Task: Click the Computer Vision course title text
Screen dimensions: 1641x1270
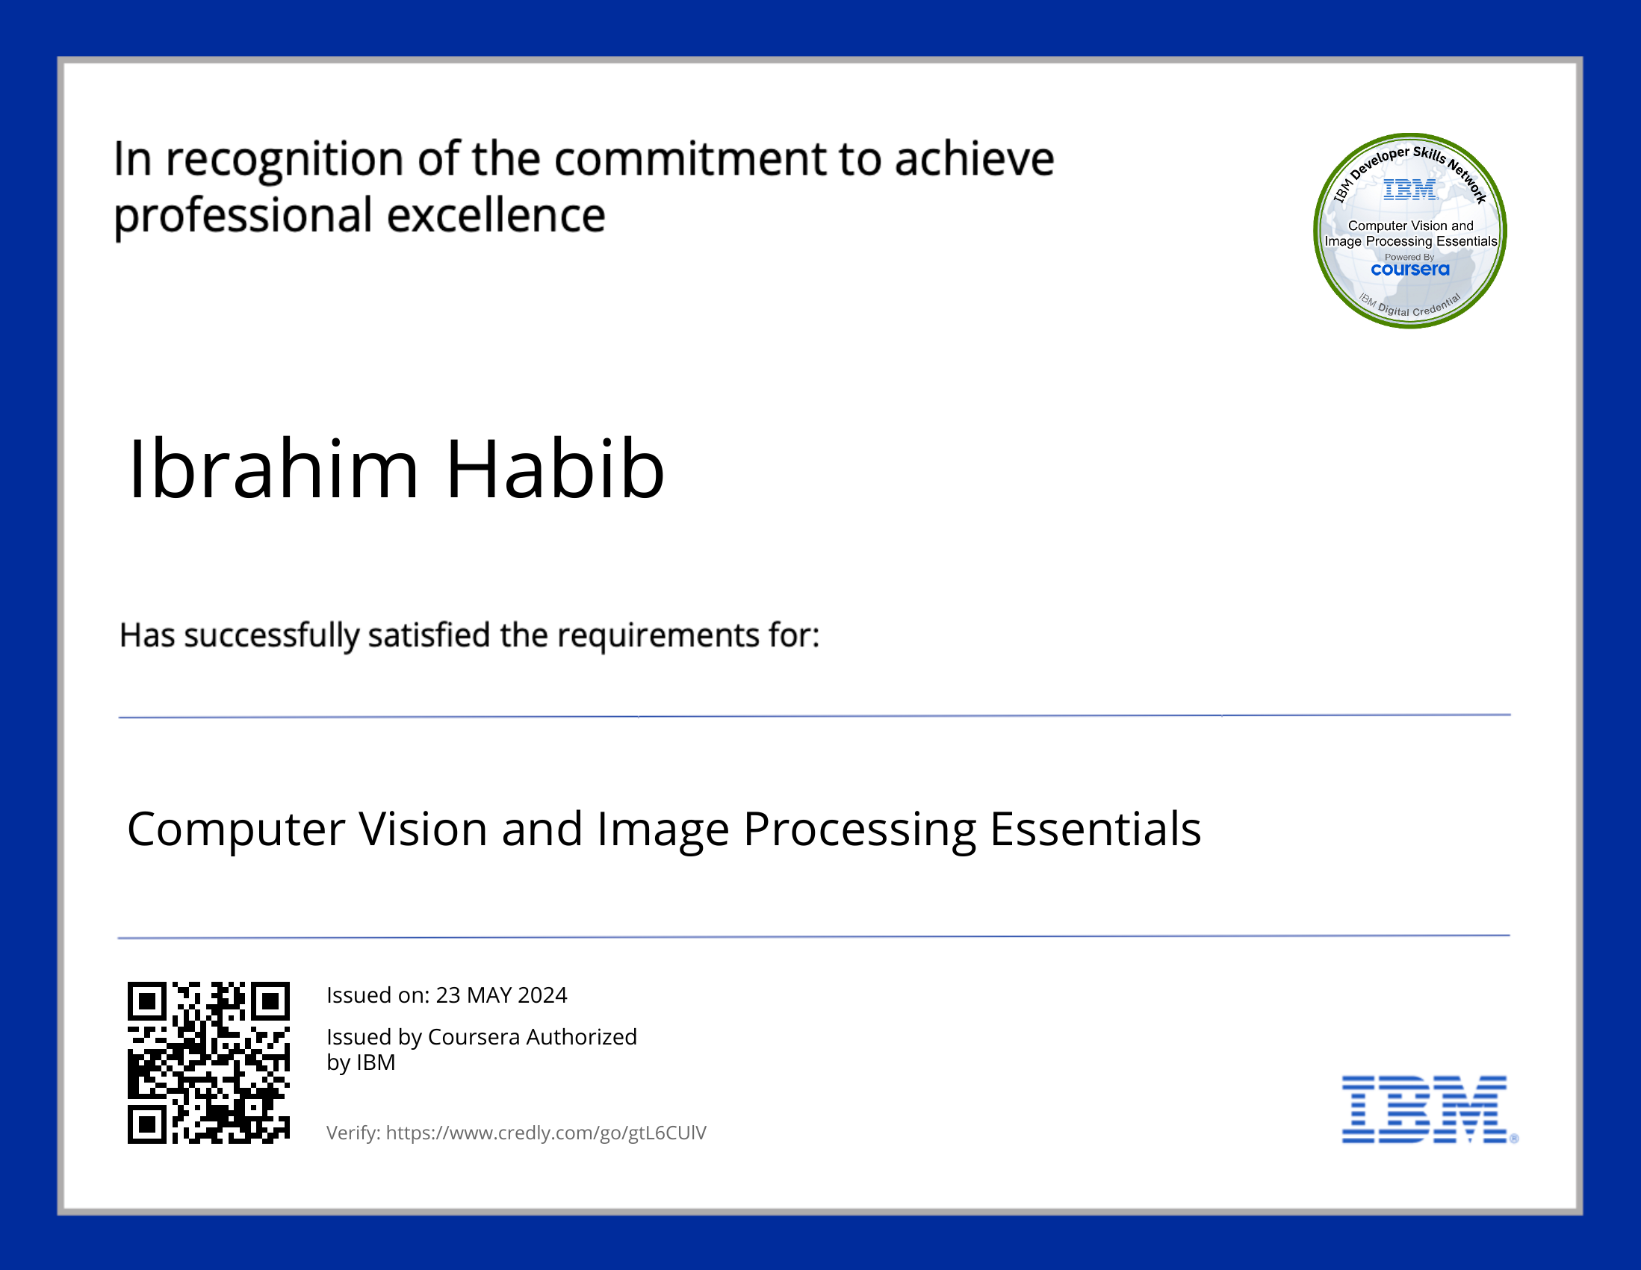Action: point(663,829)
